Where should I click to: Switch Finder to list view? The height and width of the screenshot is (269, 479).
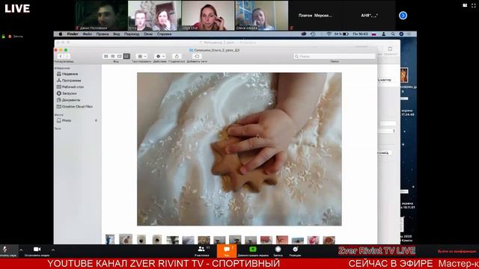[x=113, y=57]
